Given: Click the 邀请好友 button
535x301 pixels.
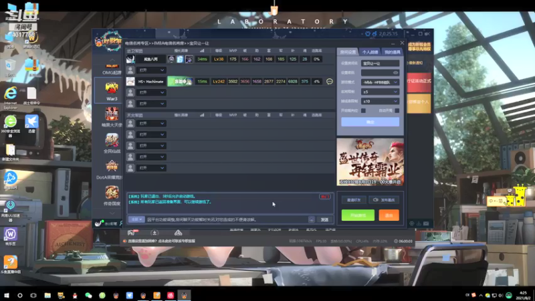Looking at the screenshot, I should click(354, 200).
